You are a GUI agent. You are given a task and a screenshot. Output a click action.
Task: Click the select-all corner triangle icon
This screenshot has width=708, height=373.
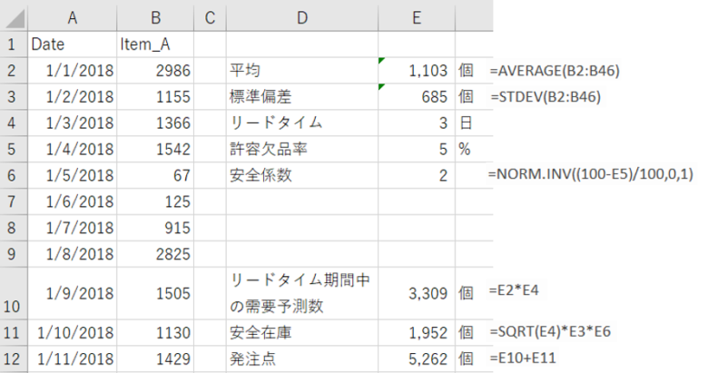15,19
